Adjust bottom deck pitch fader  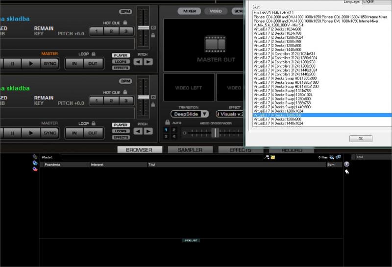click(144, 97)
